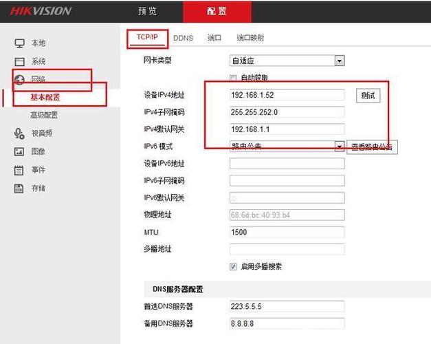Click the 路由公告 combo box
The height and width of the screenshot is (344, 431).
tap(287, 147)
